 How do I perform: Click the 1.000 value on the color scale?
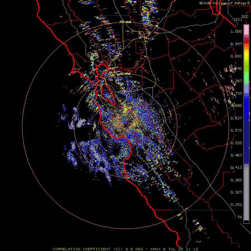(236, 31)
